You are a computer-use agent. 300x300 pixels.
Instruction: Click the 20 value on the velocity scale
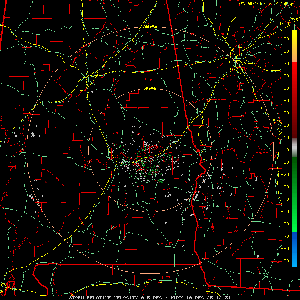(x=286, y=125)
